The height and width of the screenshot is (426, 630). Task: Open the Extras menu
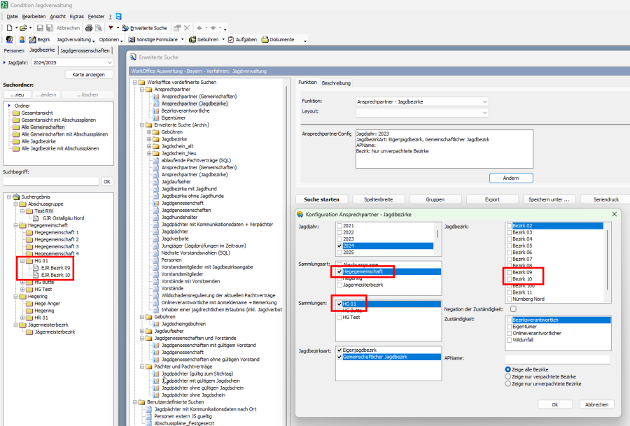point(76,15)
